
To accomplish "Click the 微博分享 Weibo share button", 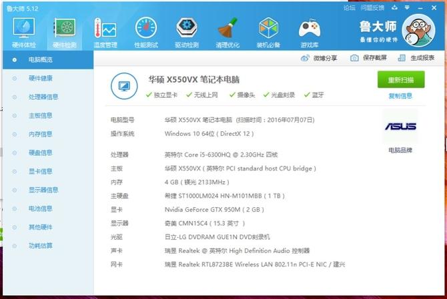I will tap(319, 59).
